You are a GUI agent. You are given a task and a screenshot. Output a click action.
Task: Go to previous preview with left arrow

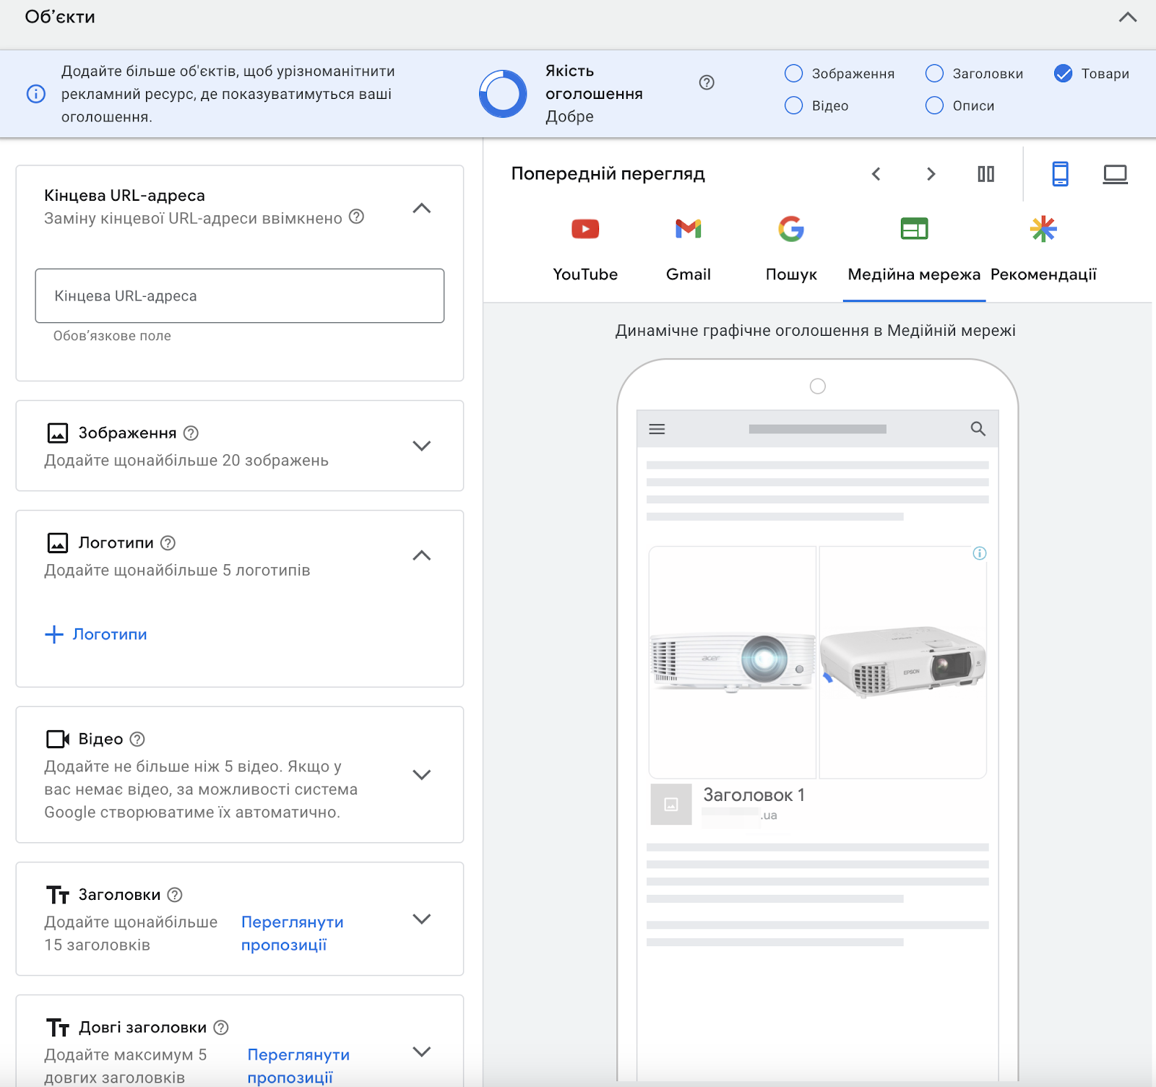(x=876, y=174)
